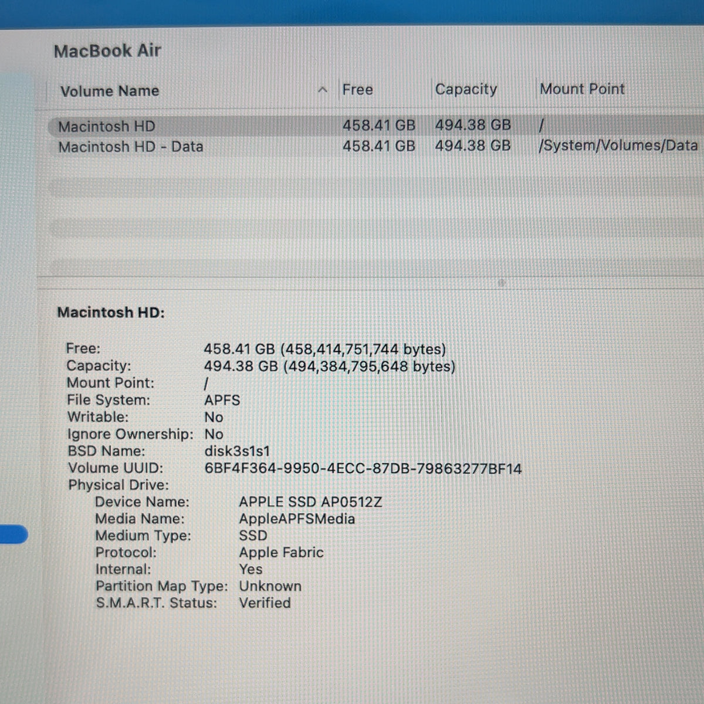Viewport: 704px width, 704px height.
Task: Click the MacBook Air title text
Action: pos(107,51)
